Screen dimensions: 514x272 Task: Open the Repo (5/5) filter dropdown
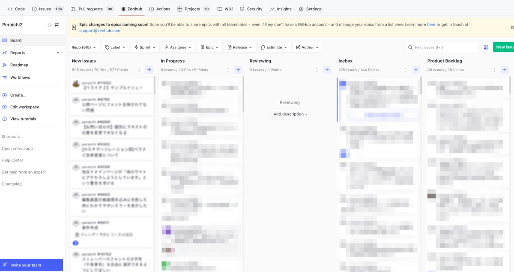(x=84, y=48)
